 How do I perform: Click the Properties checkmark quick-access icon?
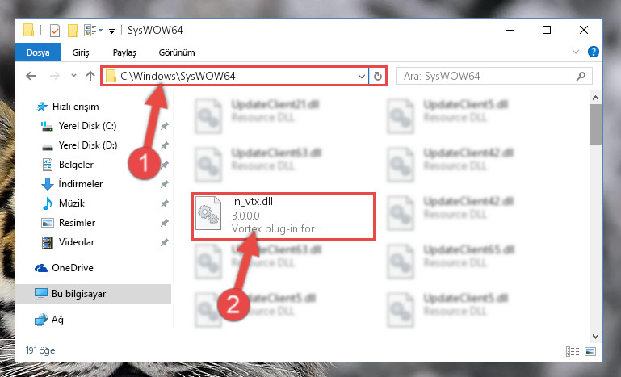[x=55, y=31]
